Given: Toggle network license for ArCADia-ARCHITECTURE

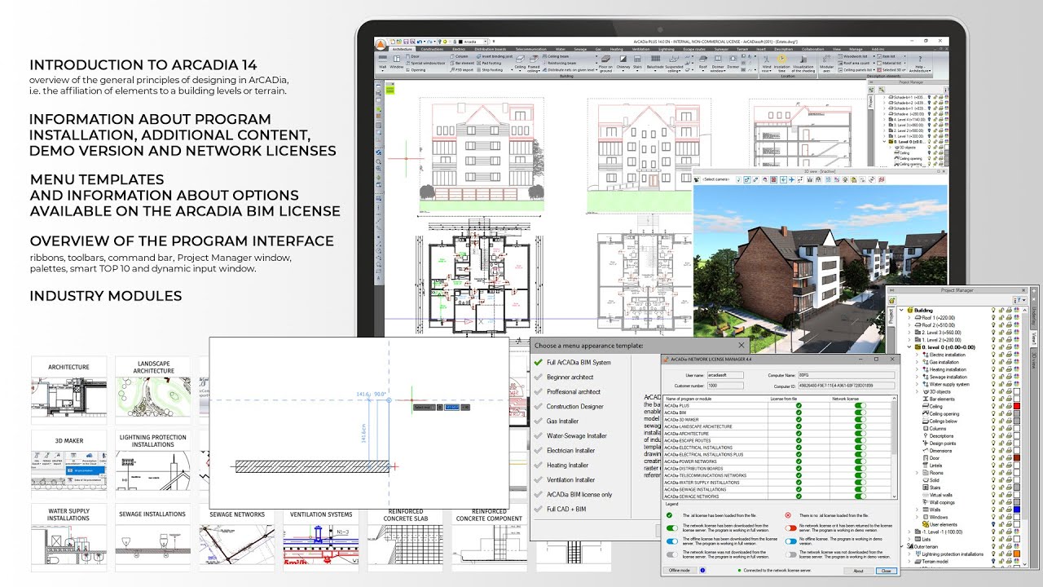Looking at the screenshot, I should 860,434.
